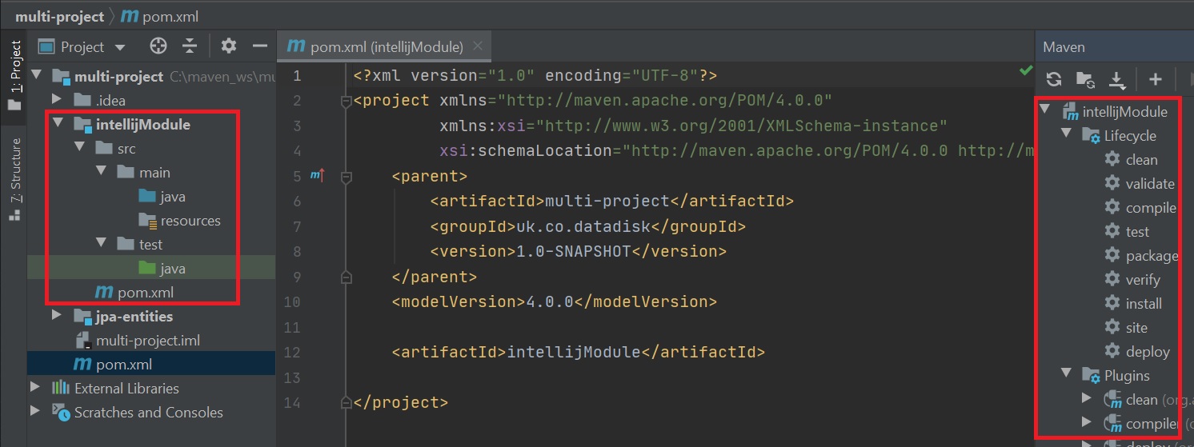Click multi-project in the breadcrumb bar
Image resolution: width=1194 pixels, height=447 pixels.
(59, 16)
